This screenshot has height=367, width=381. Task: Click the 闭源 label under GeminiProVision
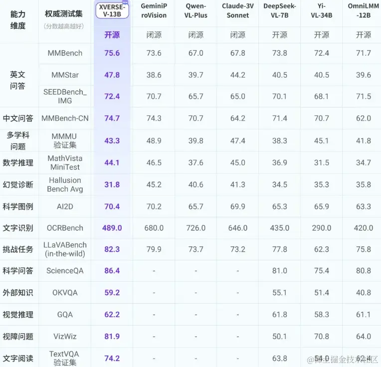coord(154,35)
